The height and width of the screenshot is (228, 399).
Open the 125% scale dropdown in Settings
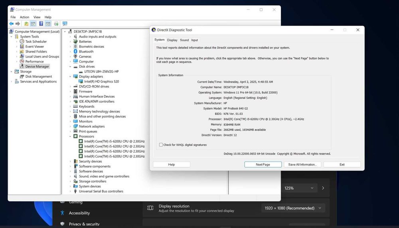299,188
